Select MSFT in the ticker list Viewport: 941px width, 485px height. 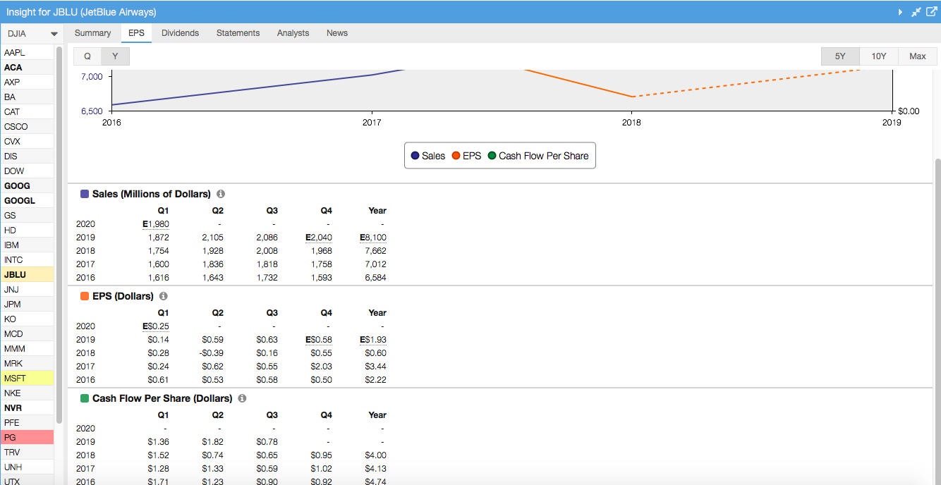27,379
